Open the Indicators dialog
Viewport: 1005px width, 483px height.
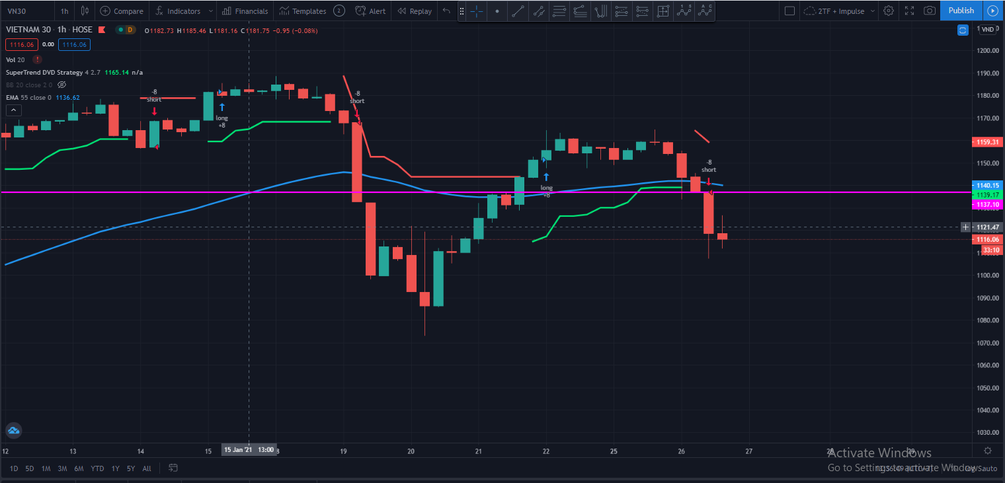178,11
